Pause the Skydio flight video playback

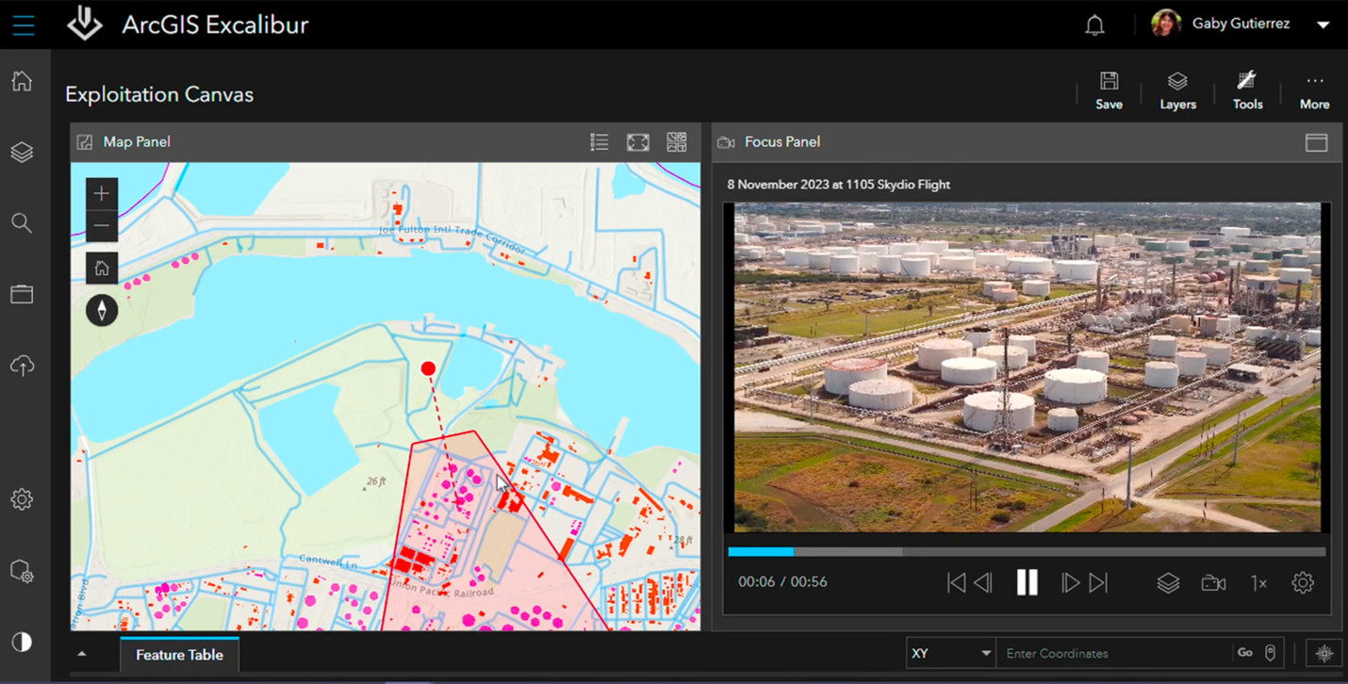coord(1027,583)
